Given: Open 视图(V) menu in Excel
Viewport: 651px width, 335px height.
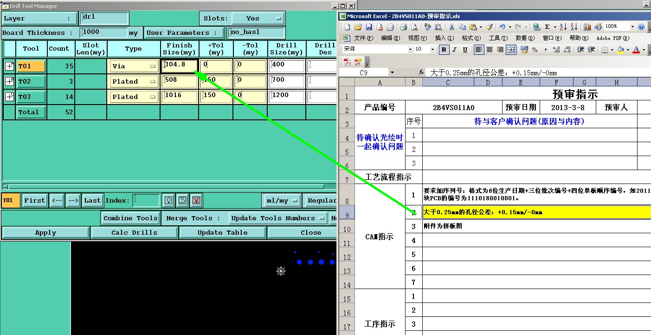Looking at the screenshot, I should tap(417, 38).
